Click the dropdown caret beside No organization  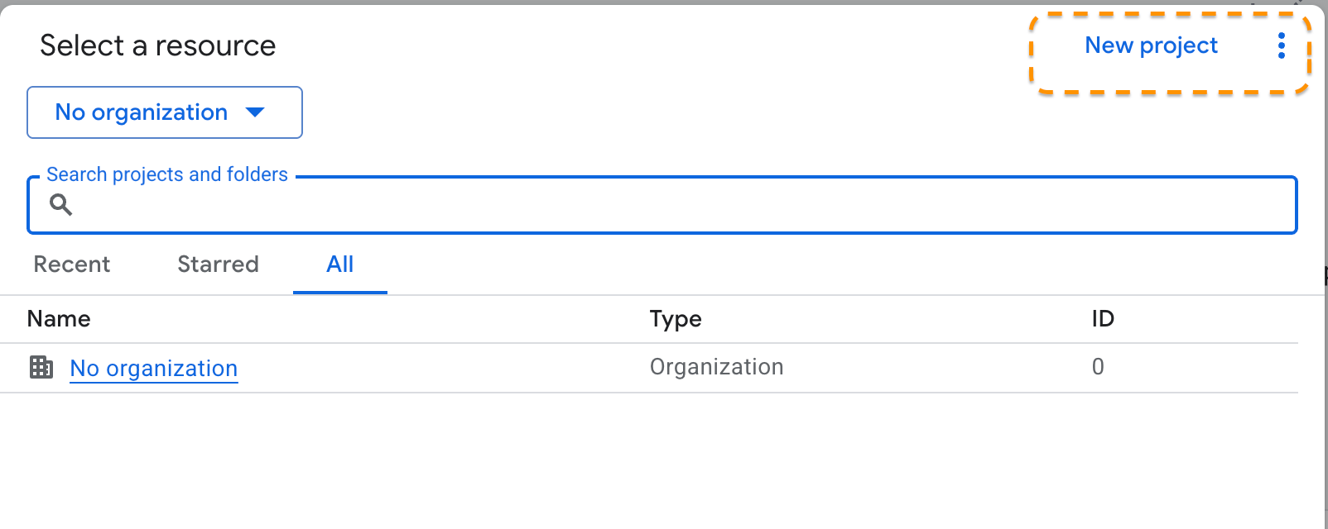(x=255, y=112)
